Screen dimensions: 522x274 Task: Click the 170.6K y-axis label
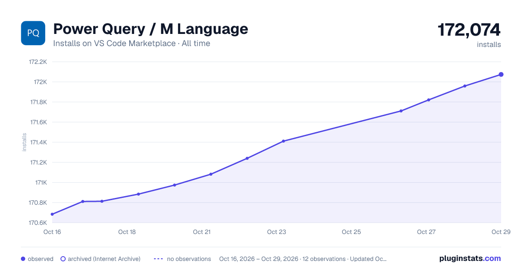[38, 223]
